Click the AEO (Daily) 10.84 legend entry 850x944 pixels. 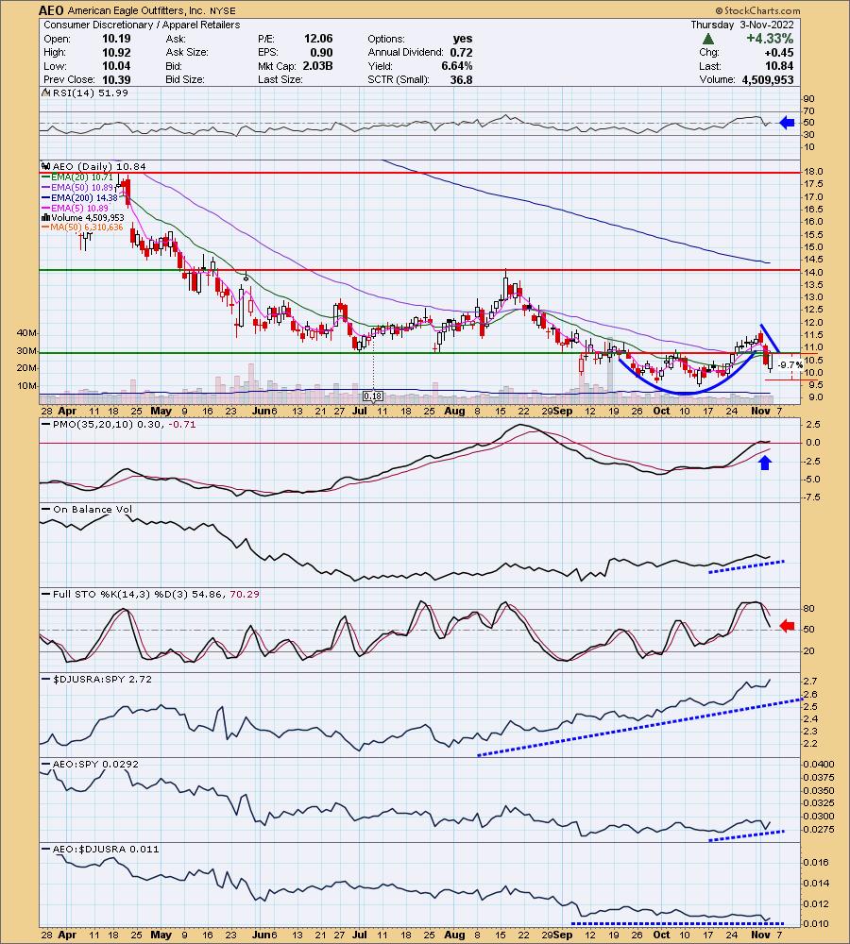click(x=99, y=167)
